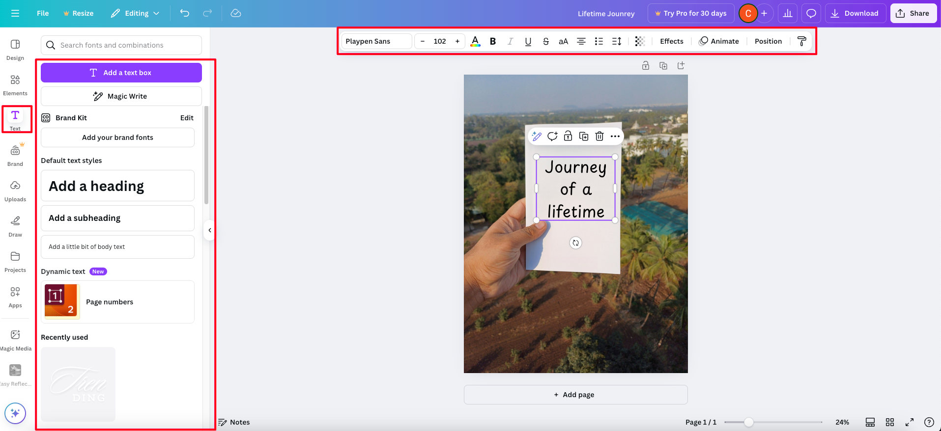Toggle Underline text formatting

[528, 41]
